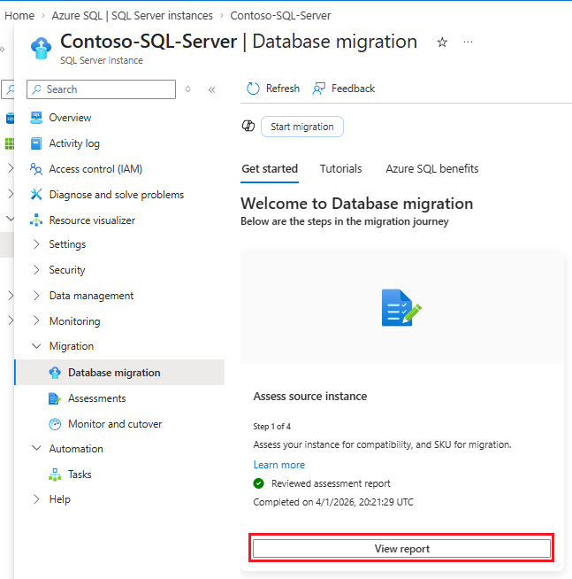Image resolution: width=572 pixels, height=579 pixels.
Task: Click the Refresh icon in toolbar
Action: [254, 89]
